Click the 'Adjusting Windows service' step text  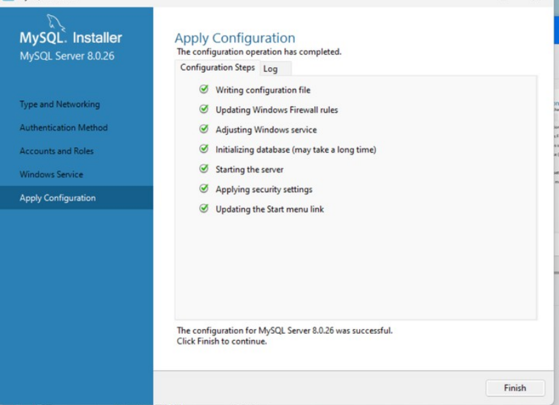(266, 130)
